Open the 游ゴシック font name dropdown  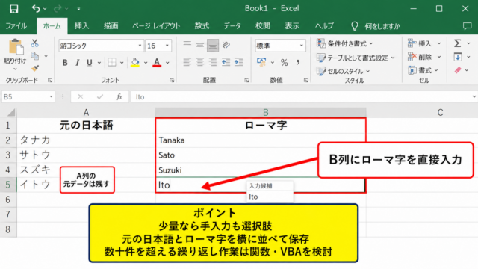point(140,46)
